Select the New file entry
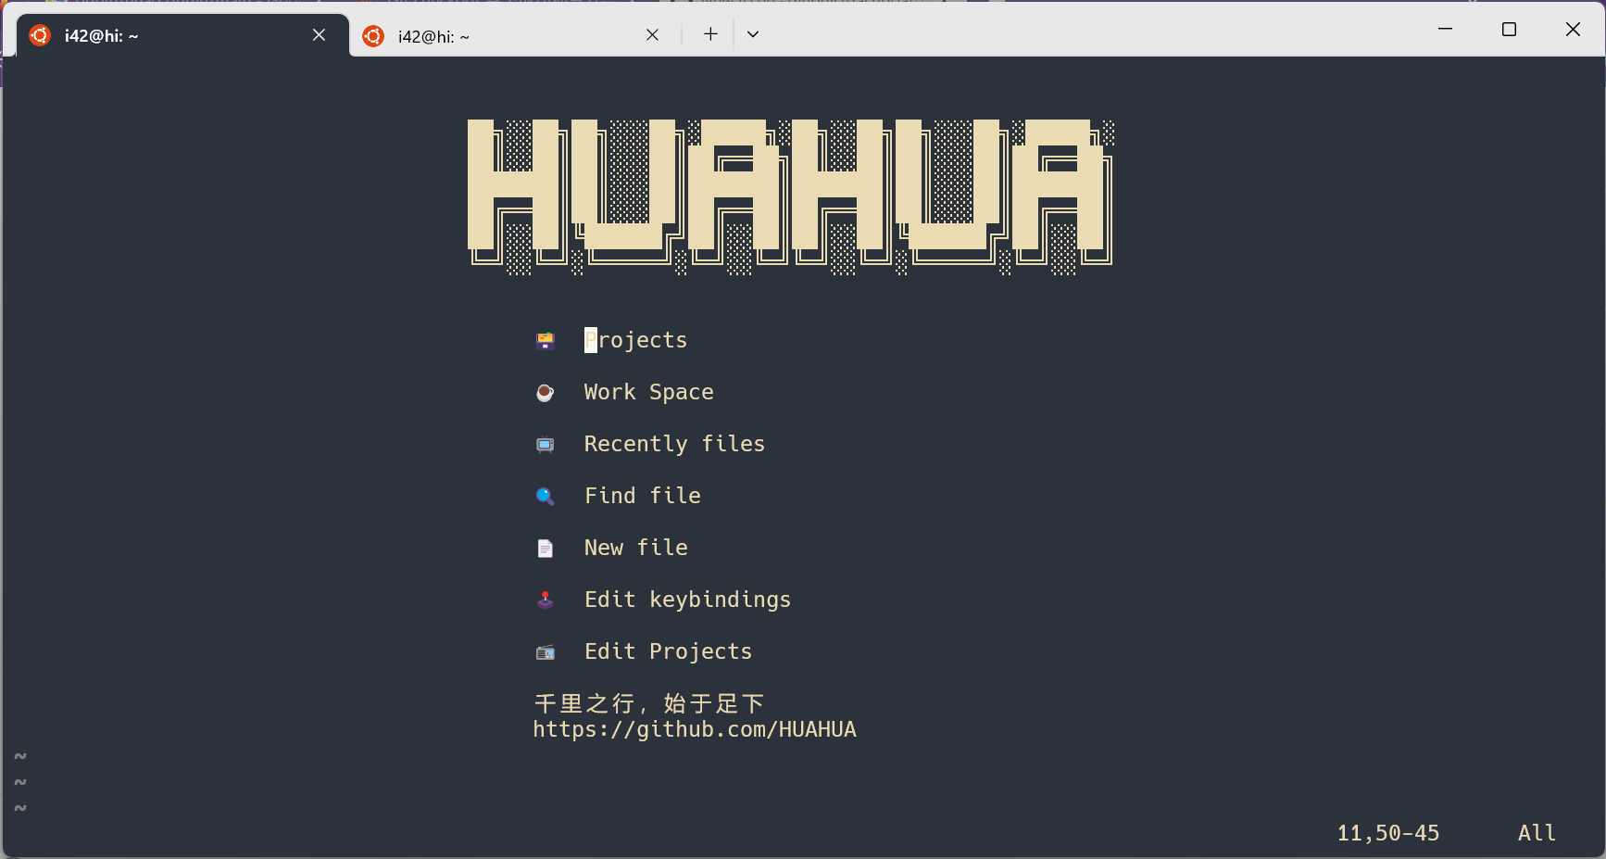Image resolution: width=1606 pixels, height=859 pixels. coord(635,548)
